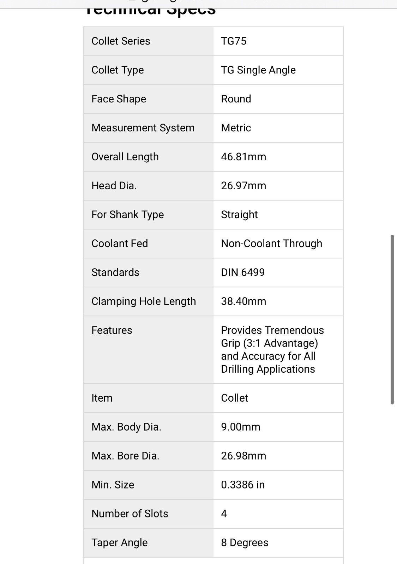The width and height of the screenshot is (397, 564).
Task: Click the 46.81mm overall length value
Action: 243,157
